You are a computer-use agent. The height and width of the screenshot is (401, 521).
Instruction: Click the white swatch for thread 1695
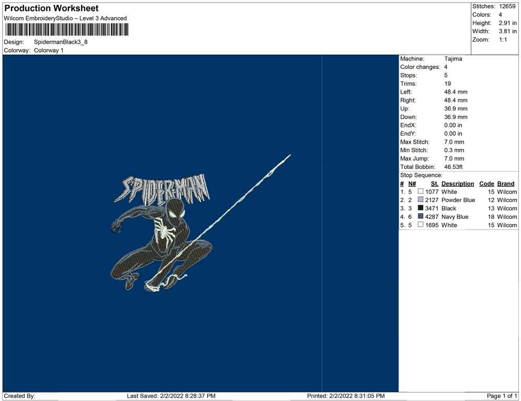(x=420, y=225)
